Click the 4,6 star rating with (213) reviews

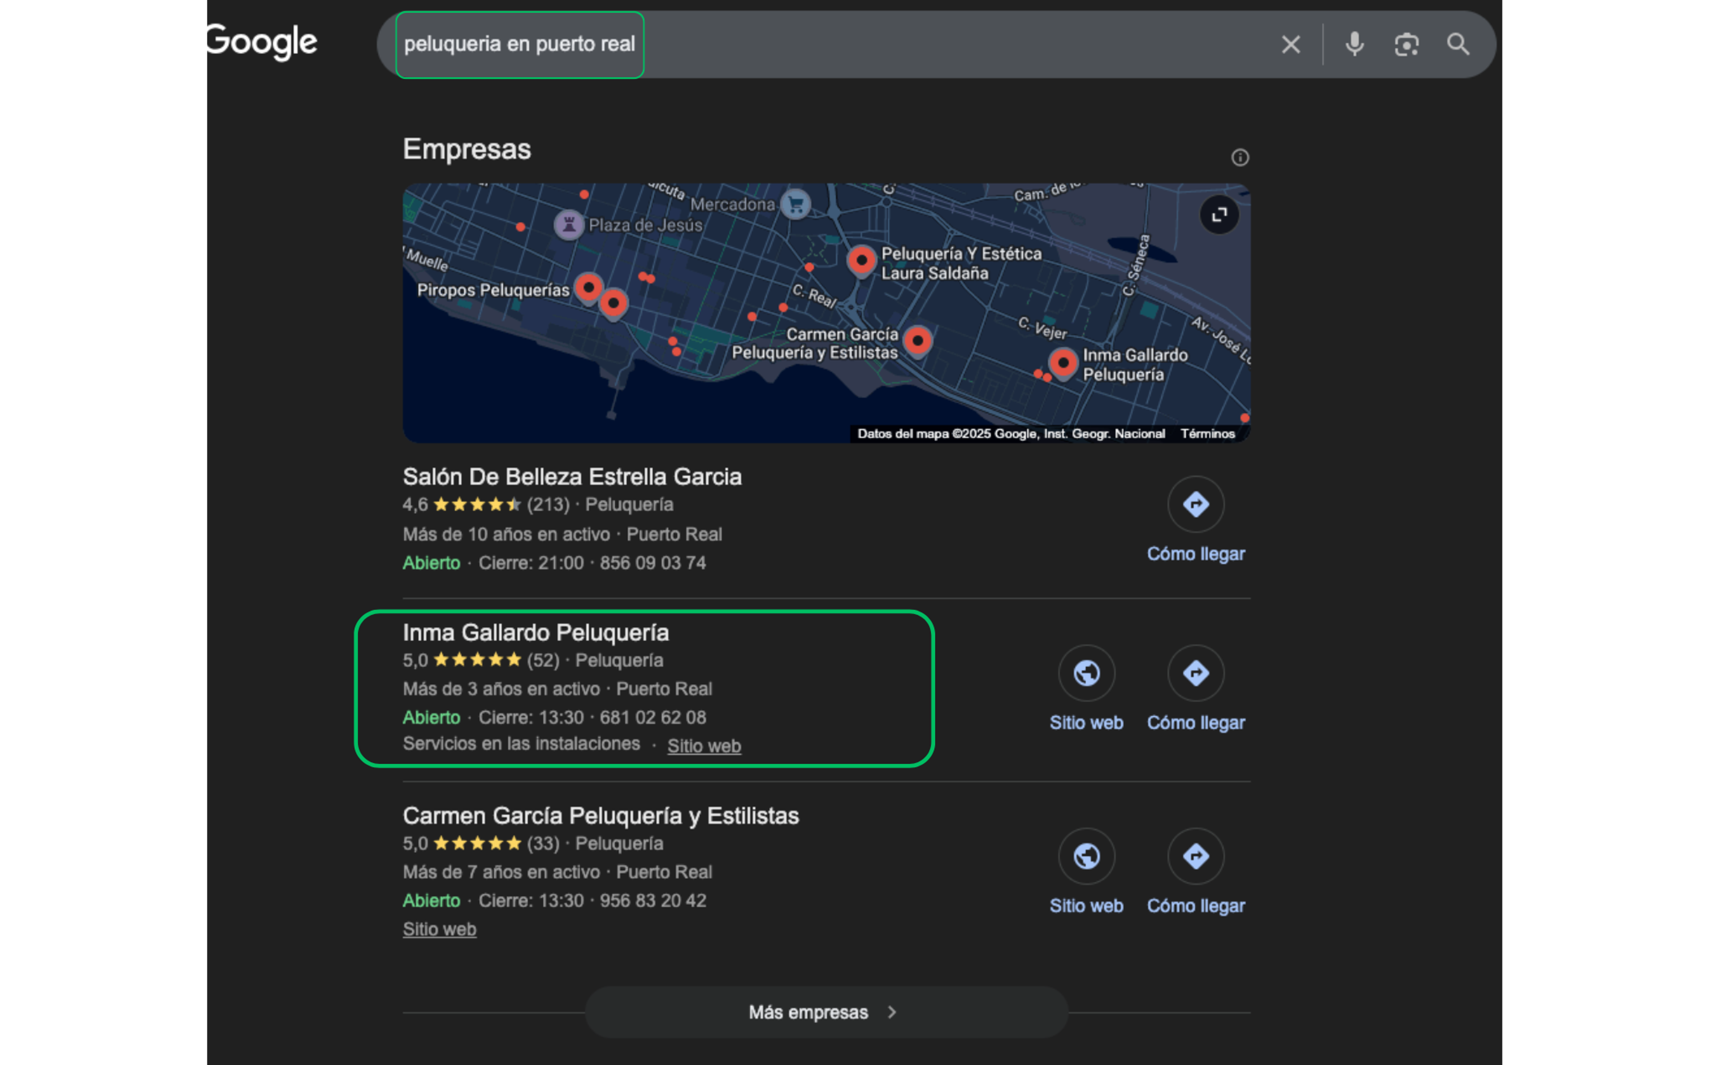(x=486, y=504)
